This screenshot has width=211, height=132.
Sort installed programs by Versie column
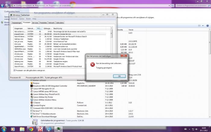pos(137,30)
